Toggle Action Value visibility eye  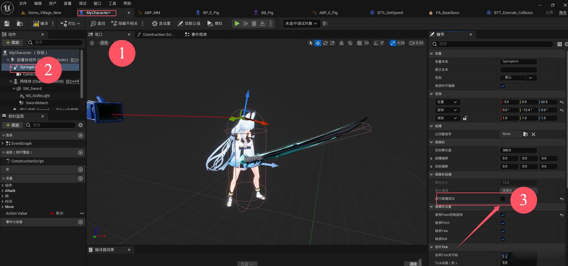click(82, 213)
